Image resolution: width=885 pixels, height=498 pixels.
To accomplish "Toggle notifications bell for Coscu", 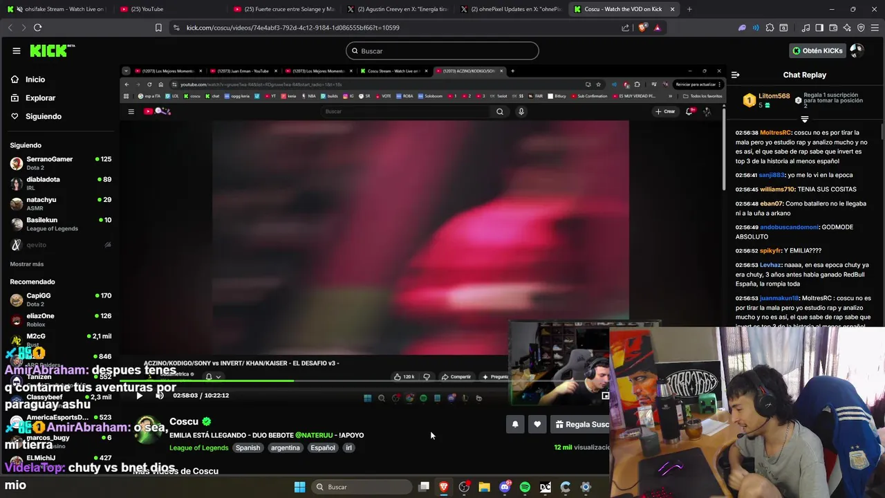I will pos(515,425).
